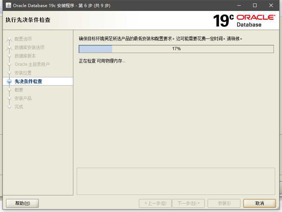The image size is (282, 212).
Task: Maximize the Oracle installer window
Action: point(255,5)
